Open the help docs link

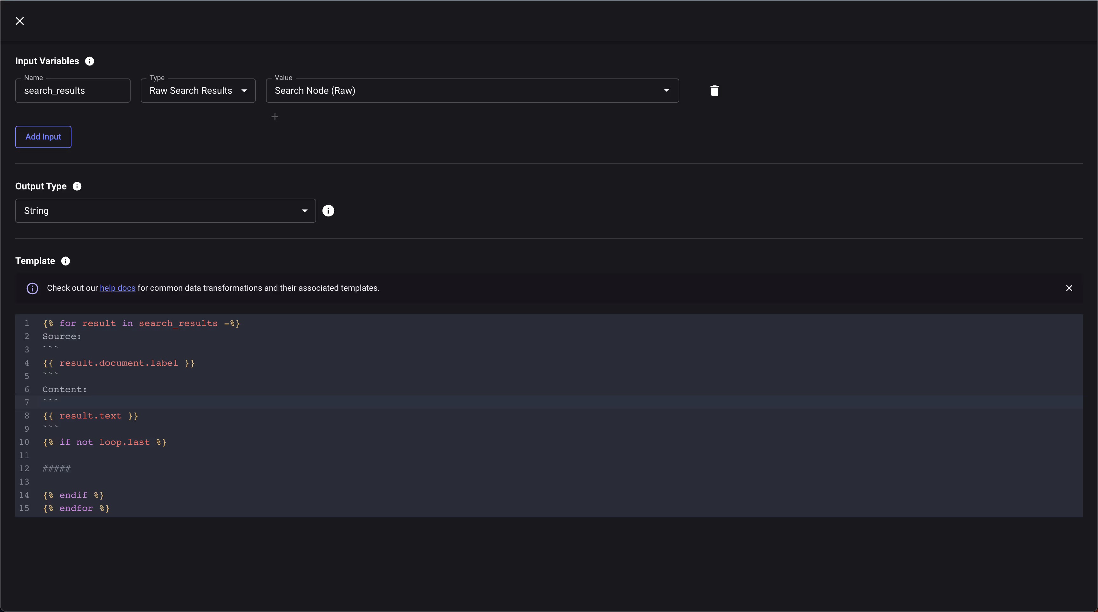[x=118, y=288]
